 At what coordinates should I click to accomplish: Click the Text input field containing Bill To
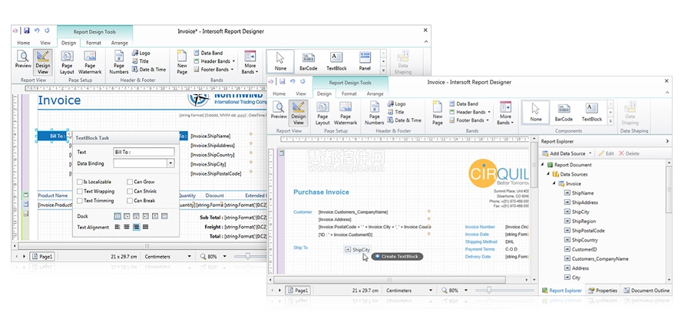click(144, 153)
